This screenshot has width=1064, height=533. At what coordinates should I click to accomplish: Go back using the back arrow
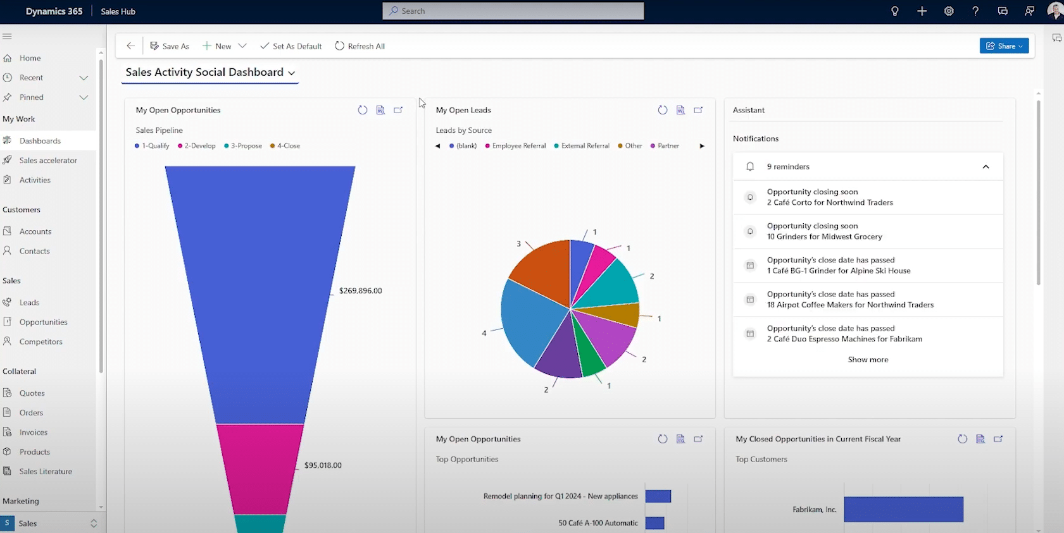coord(130,46)
